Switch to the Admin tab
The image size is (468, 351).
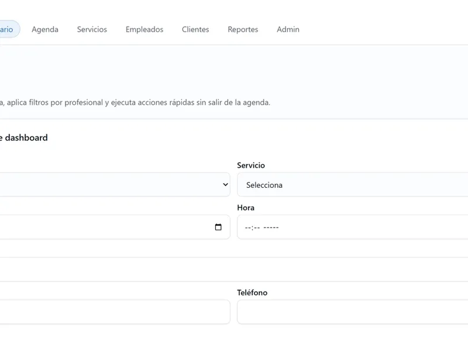288,29
